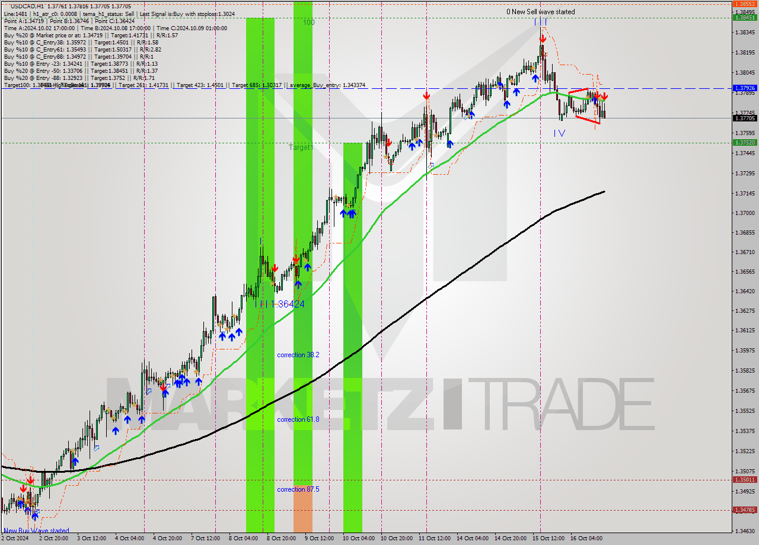
Task: Click the 'correction 38.2' label
Action: (298, 355)
